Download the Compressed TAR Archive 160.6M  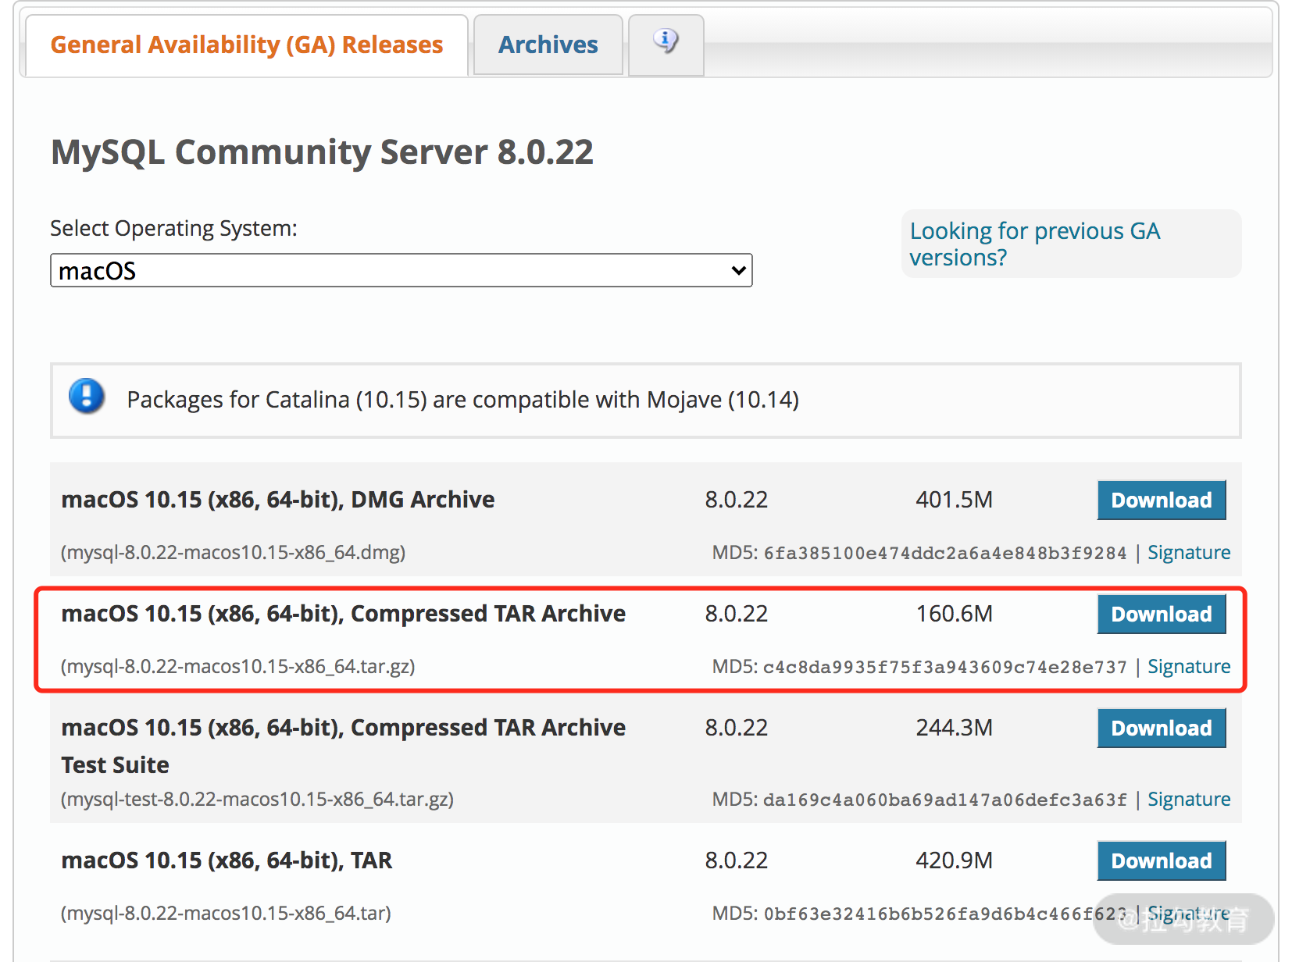coord(1161,614)
